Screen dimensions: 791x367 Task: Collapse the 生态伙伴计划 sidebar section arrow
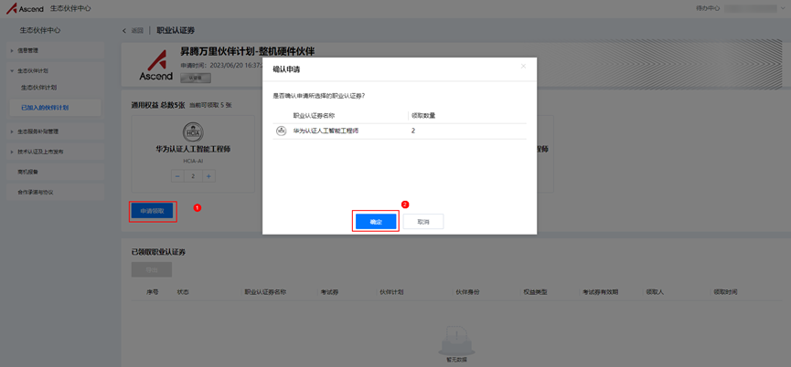pos(12,71)
